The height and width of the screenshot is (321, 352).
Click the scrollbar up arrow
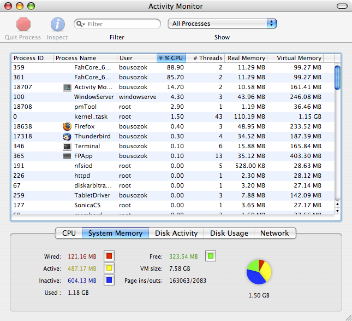pyautogui.click(x=337, y=205)
